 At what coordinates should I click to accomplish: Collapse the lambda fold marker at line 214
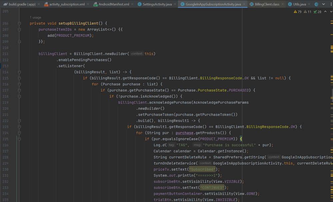19,72
